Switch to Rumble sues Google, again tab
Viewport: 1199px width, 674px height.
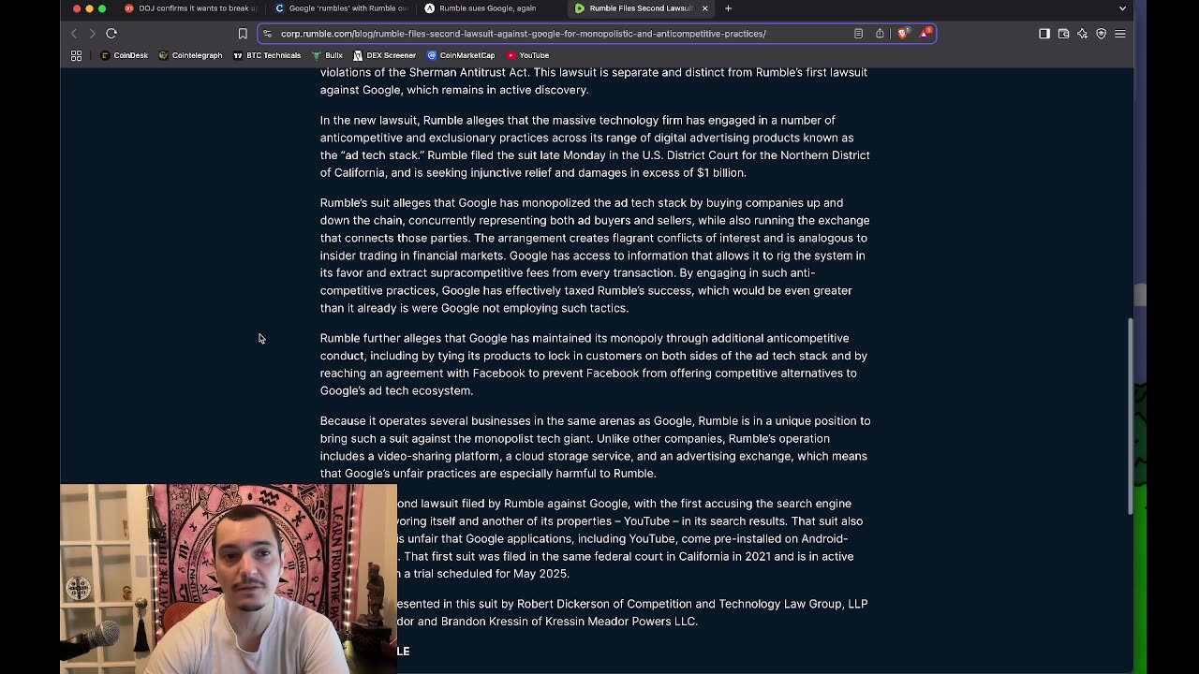(491, 8)
